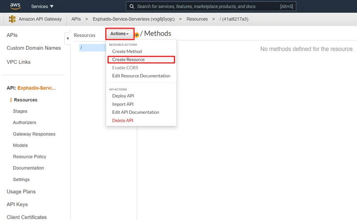
Task: Open the Actions dropdown button
Action: 120,34
